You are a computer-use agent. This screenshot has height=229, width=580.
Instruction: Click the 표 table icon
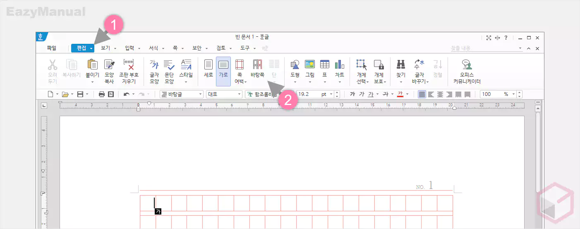[325, 64]
